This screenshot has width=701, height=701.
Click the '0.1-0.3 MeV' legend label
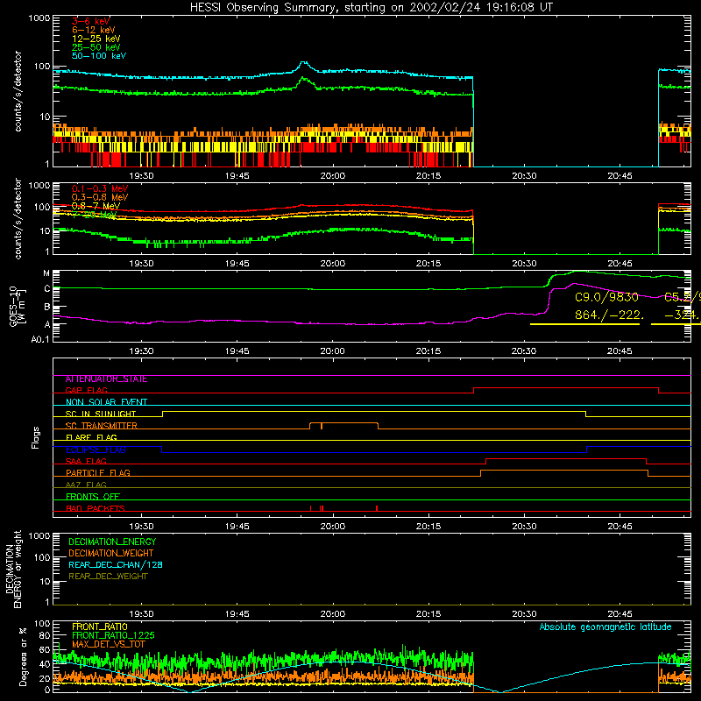click(100, 188)
